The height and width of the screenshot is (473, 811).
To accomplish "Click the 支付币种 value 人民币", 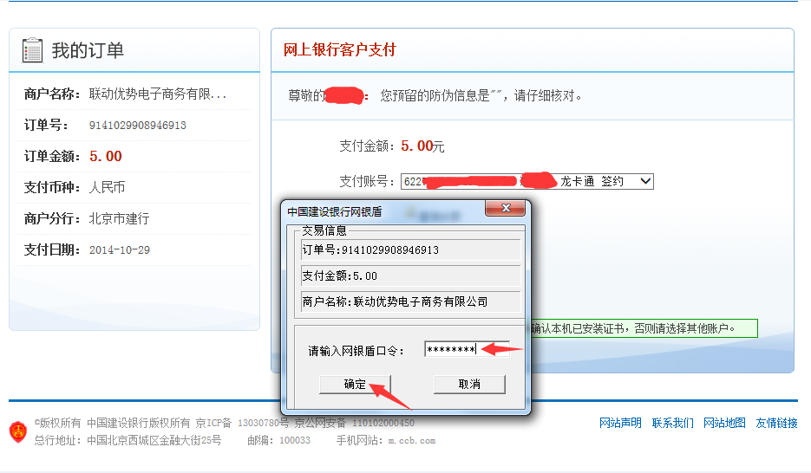I will click(107, 187).
